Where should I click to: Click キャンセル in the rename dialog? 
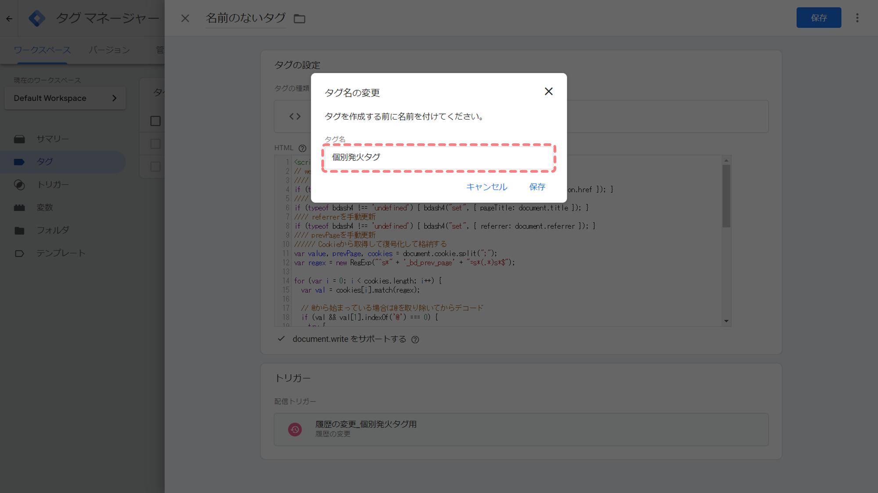tap(486, 187)
